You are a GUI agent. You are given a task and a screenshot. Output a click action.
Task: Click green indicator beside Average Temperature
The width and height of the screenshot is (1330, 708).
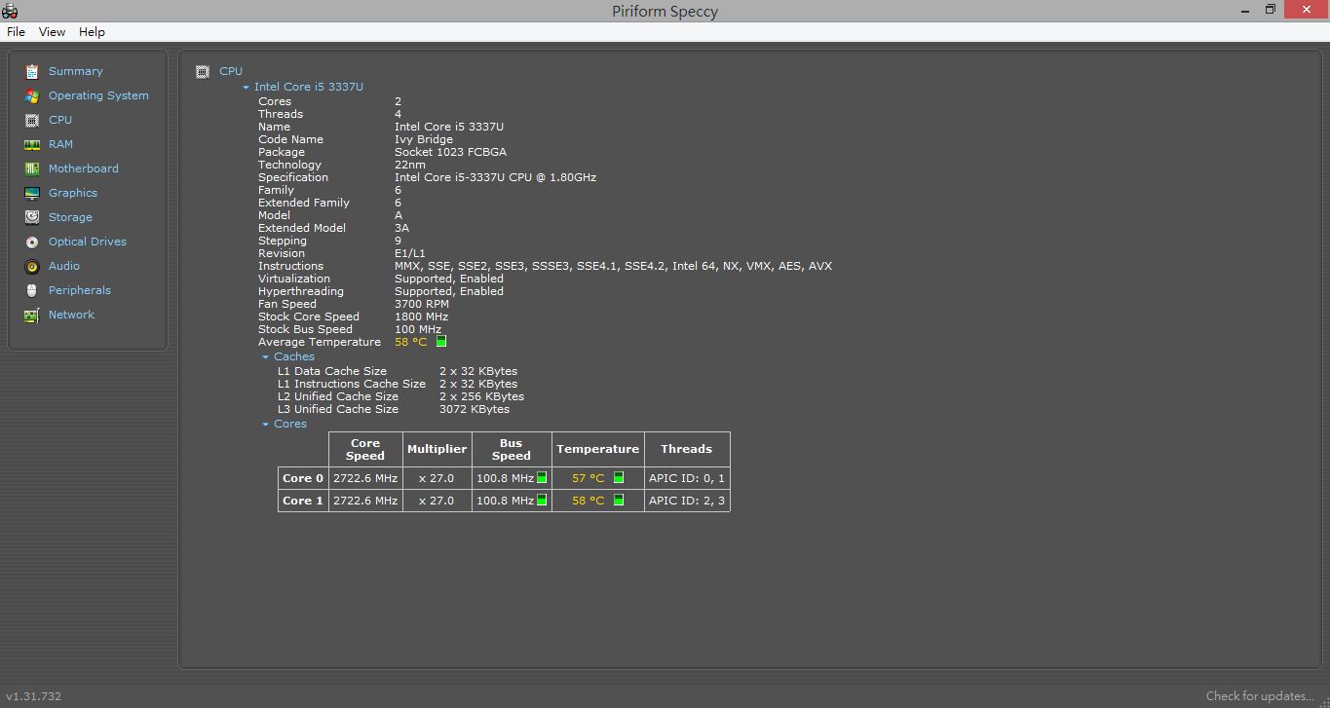(441, 342)
